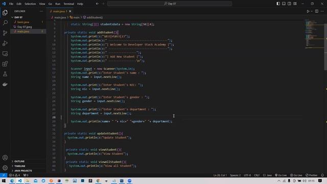Open the Remote Explorer view

click(x=5, y=54)
